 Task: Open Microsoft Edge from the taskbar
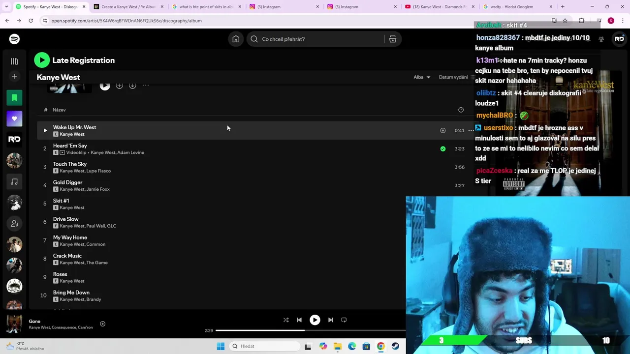point(352,346)
